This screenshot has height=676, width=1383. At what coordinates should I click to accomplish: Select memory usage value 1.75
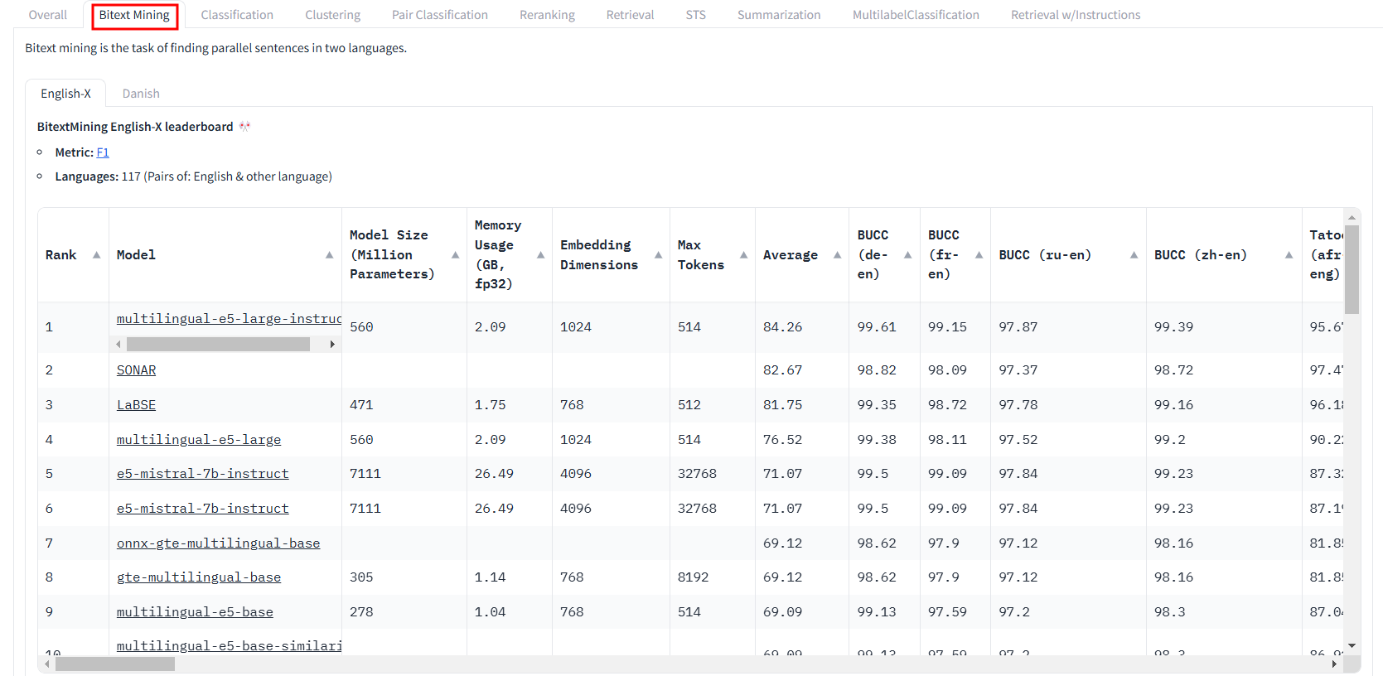click(490, 405)
